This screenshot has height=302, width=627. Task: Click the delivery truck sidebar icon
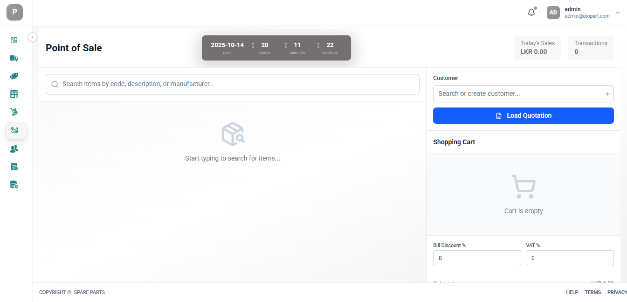(14, 58)
